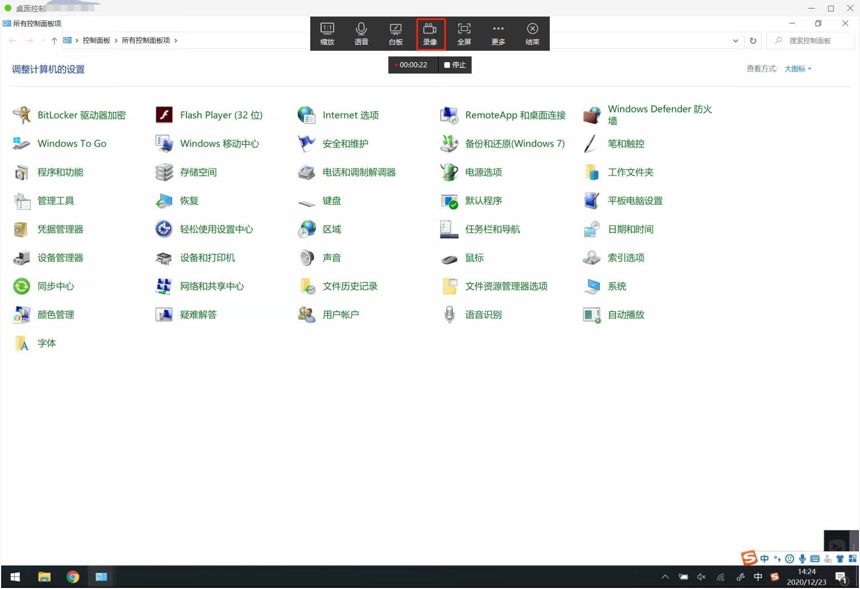
Task: Click the 索引选项 link
Action: (626, 258)
